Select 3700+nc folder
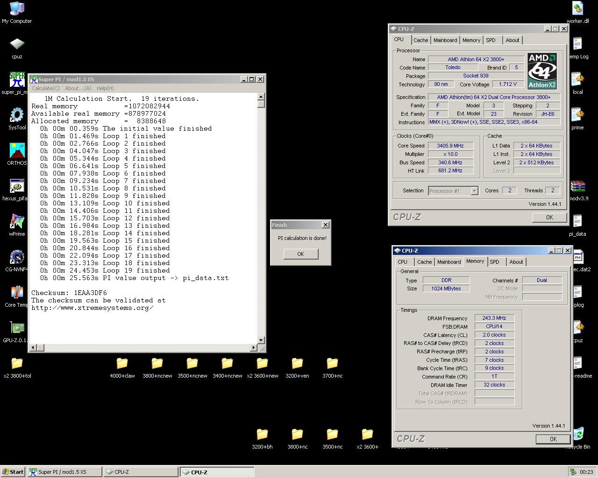Viewport: 598px width, 478px height. click(x=332, y=367)
